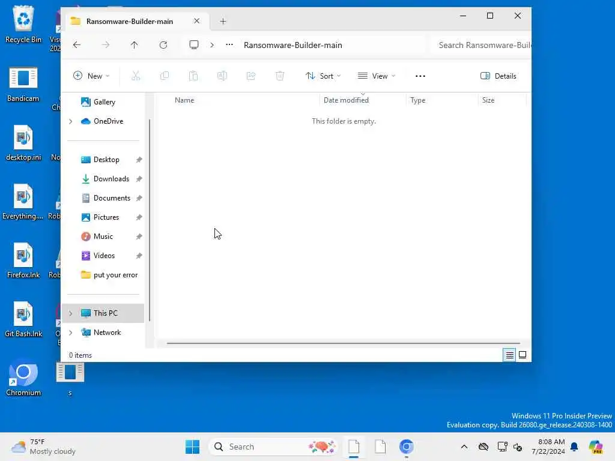Click the This PC monitor icon in address bar
615x461 pixels.
pos(194,44)
